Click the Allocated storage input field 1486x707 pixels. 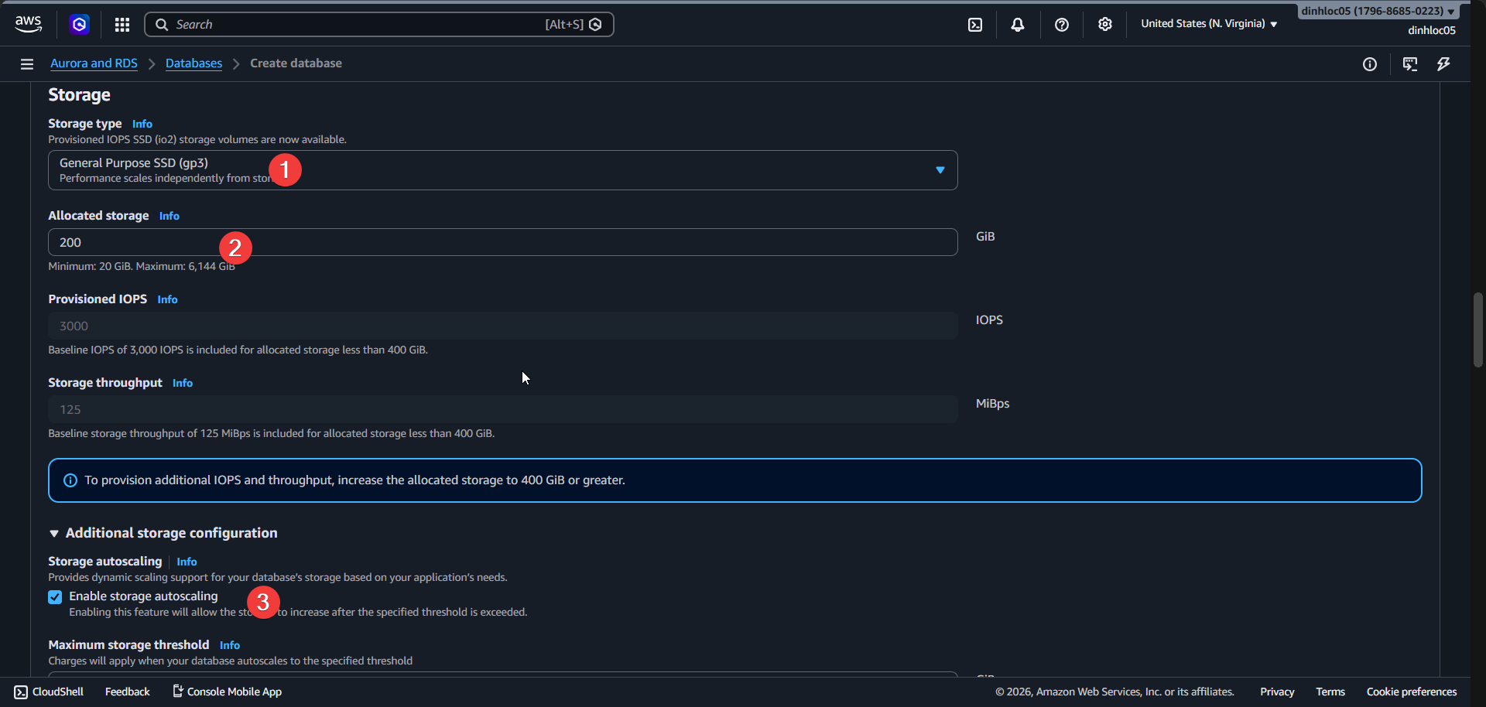(x=503, y=242)
